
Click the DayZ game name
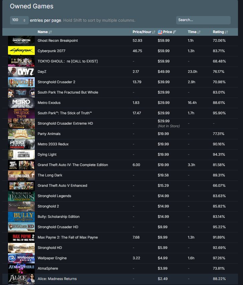[42, 72]
